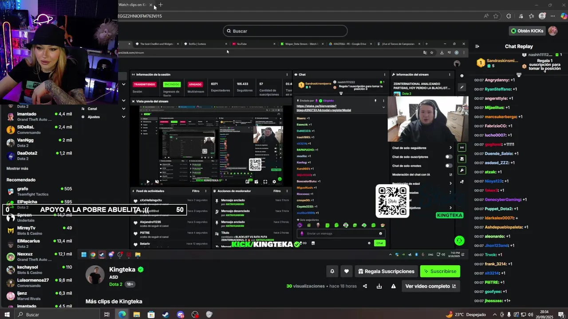Viewport: 568px width, 319px height.
Task: Open Microsoft Edge from the taskbar
Action: [x=122, y=315]
